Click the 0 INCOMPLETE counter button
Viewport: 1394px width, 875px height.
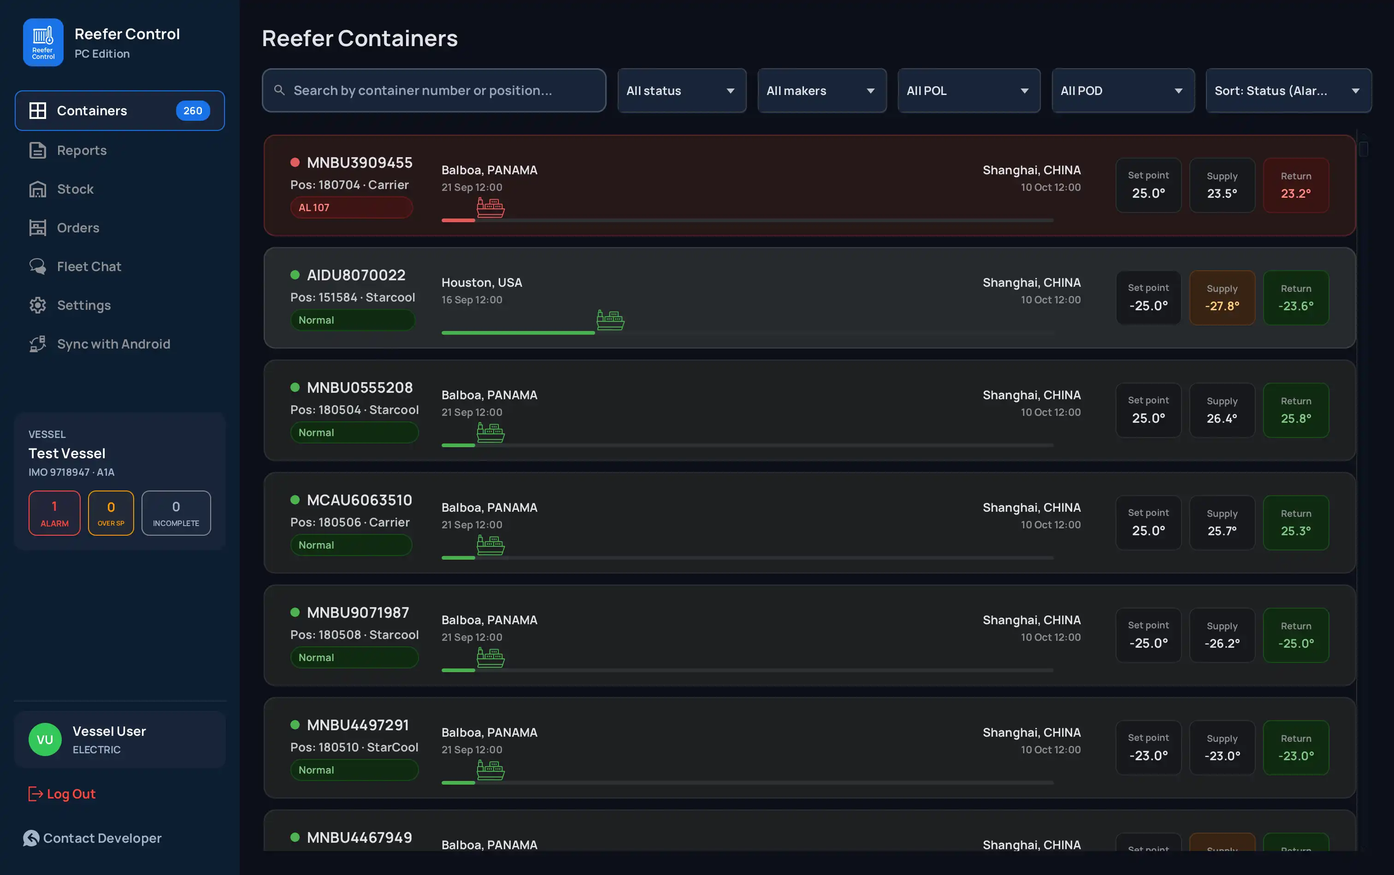coord(176,513)
